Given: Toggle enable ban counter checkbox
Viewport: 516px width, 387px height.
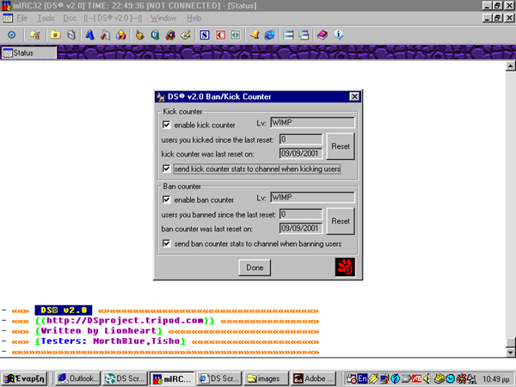Looking at the screenshot, I should pyautogui.click(x=167, y=200).
